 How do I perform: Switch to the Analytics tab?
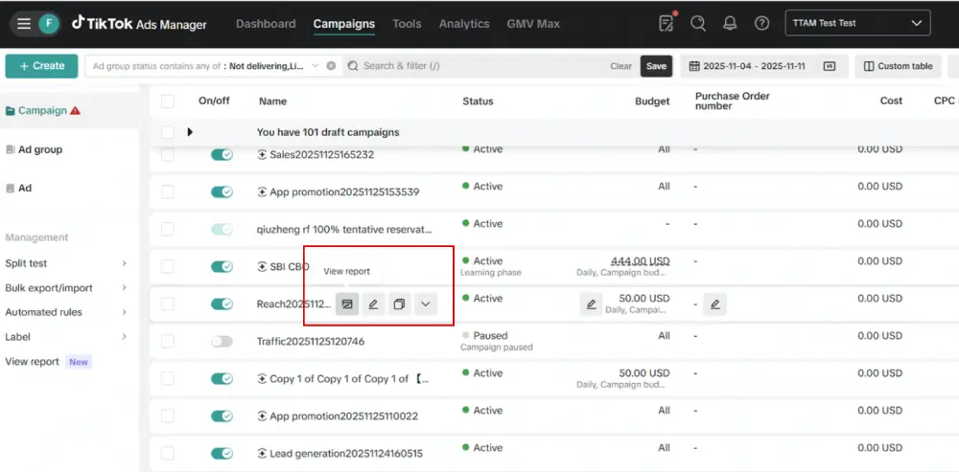[x=464, y=24]
